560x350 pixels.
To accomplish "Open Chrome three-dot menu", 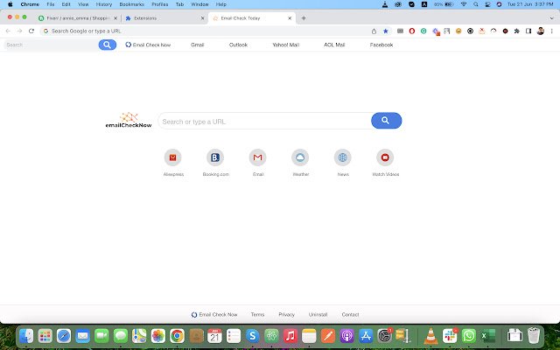I will point(552,31).
